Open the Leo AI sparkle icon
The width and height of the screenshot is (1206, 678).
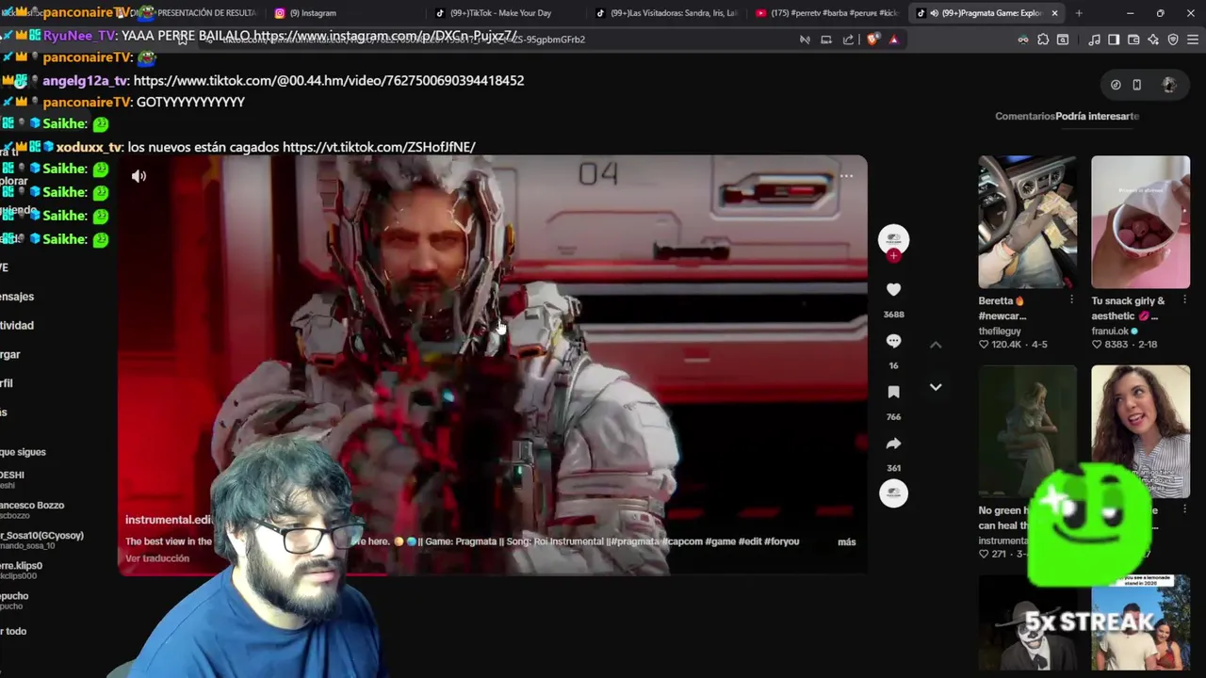pyautogui.click(x=1153, y=40)
